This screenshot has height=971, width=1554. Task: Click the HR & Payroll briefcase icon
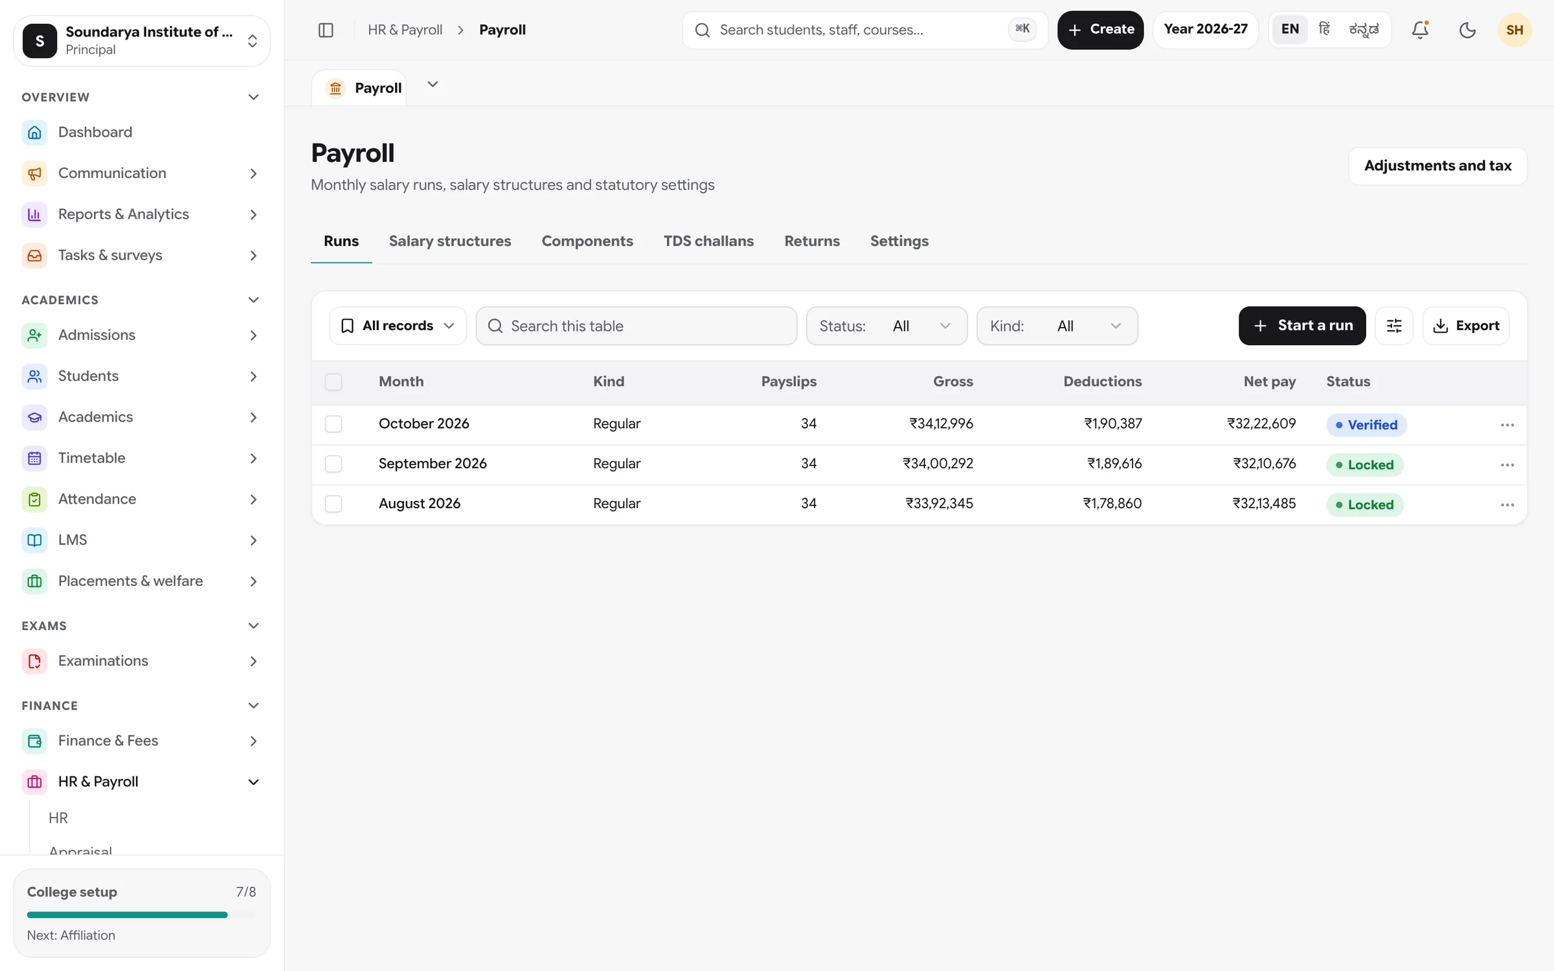coord(34,782)
